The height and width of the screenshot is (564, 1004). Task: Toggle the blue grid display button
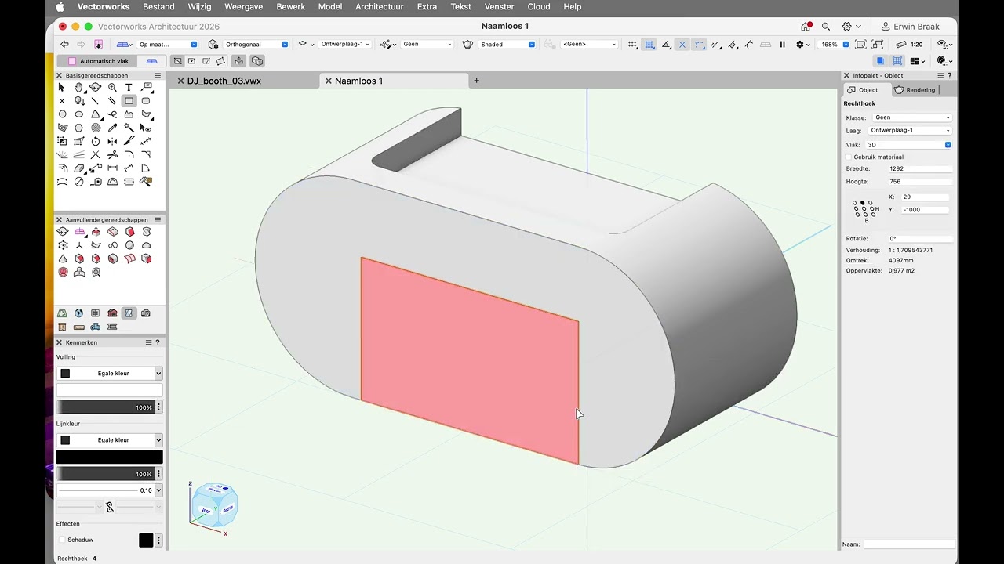(897, 60)
